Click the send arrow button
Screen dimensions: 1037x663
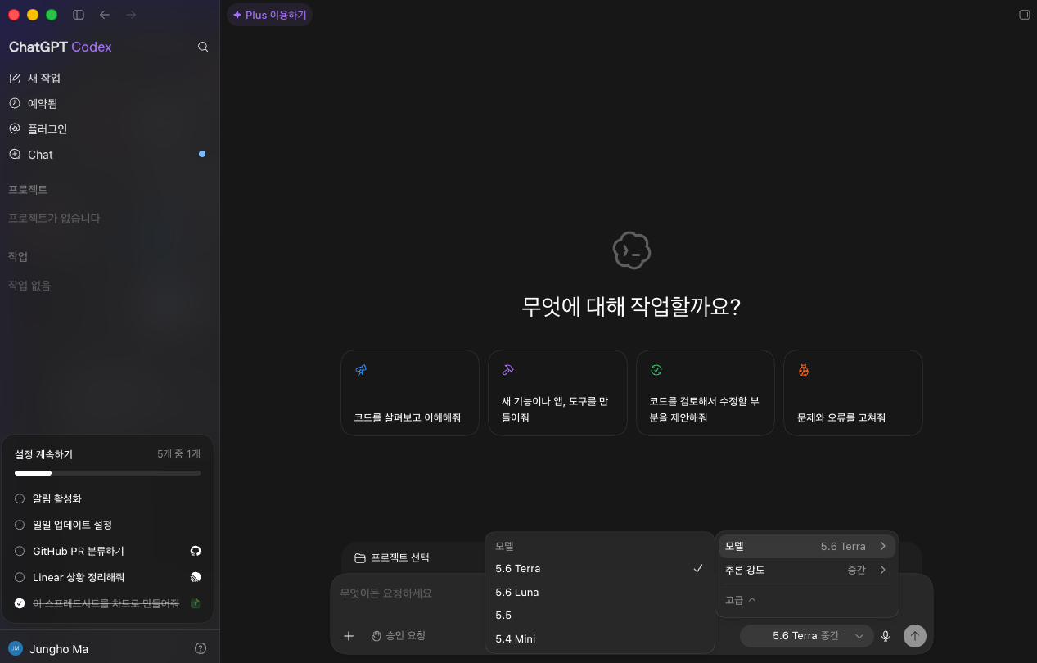click(915, 636)
